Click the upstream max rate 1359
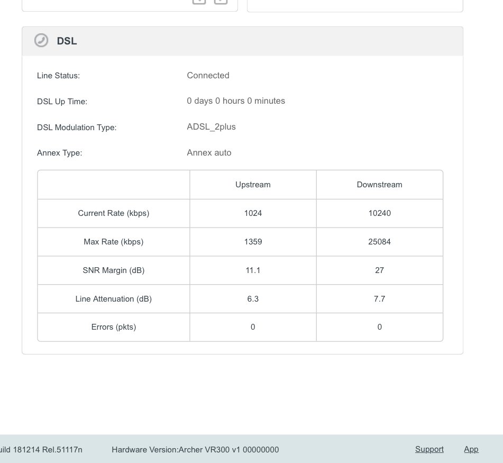The width and height of the screenshot is (503, 463). coord(253,242)
